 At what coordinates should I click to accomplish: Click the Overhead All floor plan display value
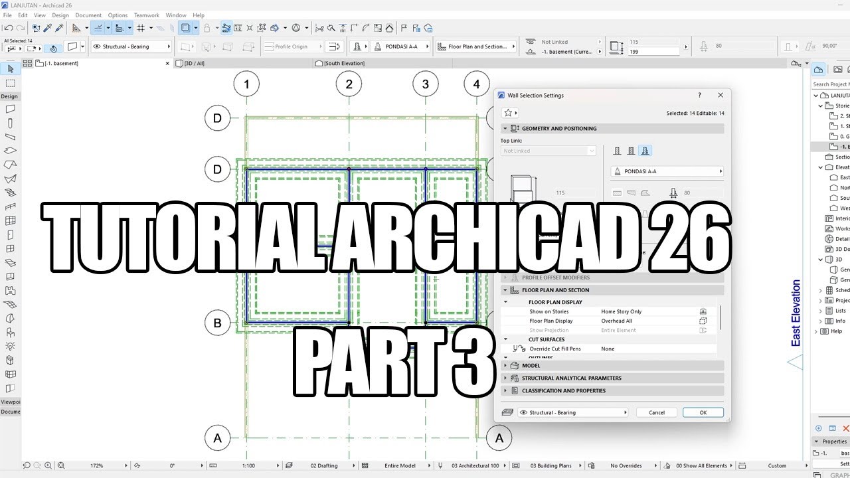click(617, 321)
